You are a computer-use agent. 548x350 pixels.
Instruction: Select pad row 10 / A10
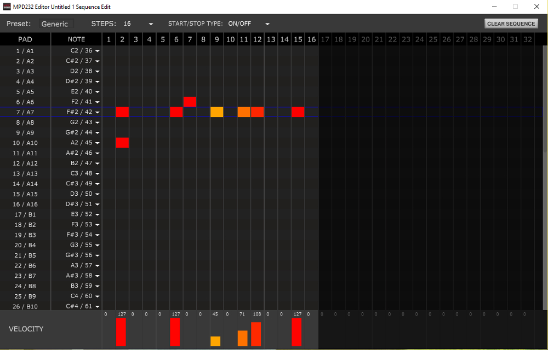coord(25,143)
